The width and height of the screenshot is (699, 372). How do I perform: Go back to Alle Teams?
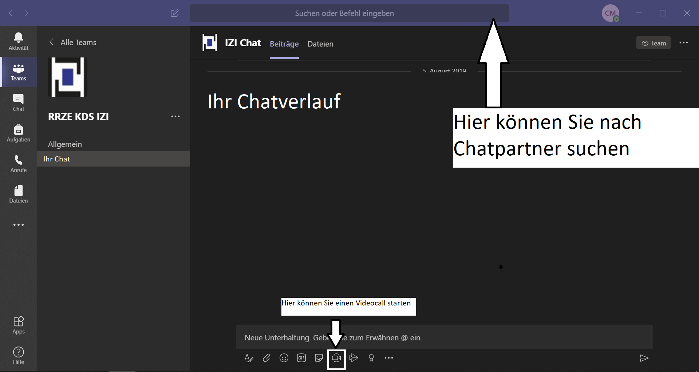(73, 43)
